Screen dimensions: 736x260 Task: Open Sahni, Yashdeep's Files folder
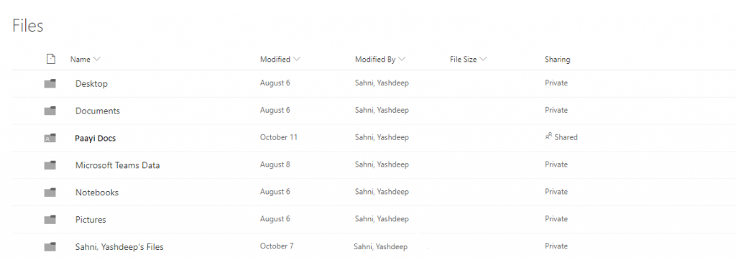coord(119,246)
